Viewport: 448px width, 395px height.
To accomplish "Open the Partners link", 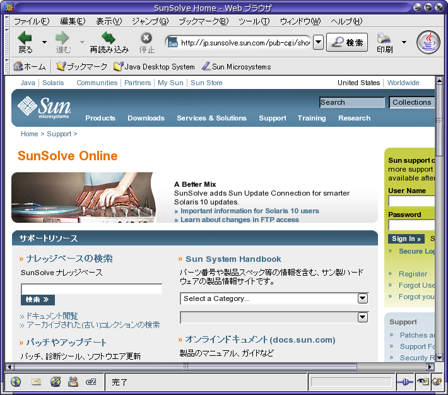I will click(138, 83).
